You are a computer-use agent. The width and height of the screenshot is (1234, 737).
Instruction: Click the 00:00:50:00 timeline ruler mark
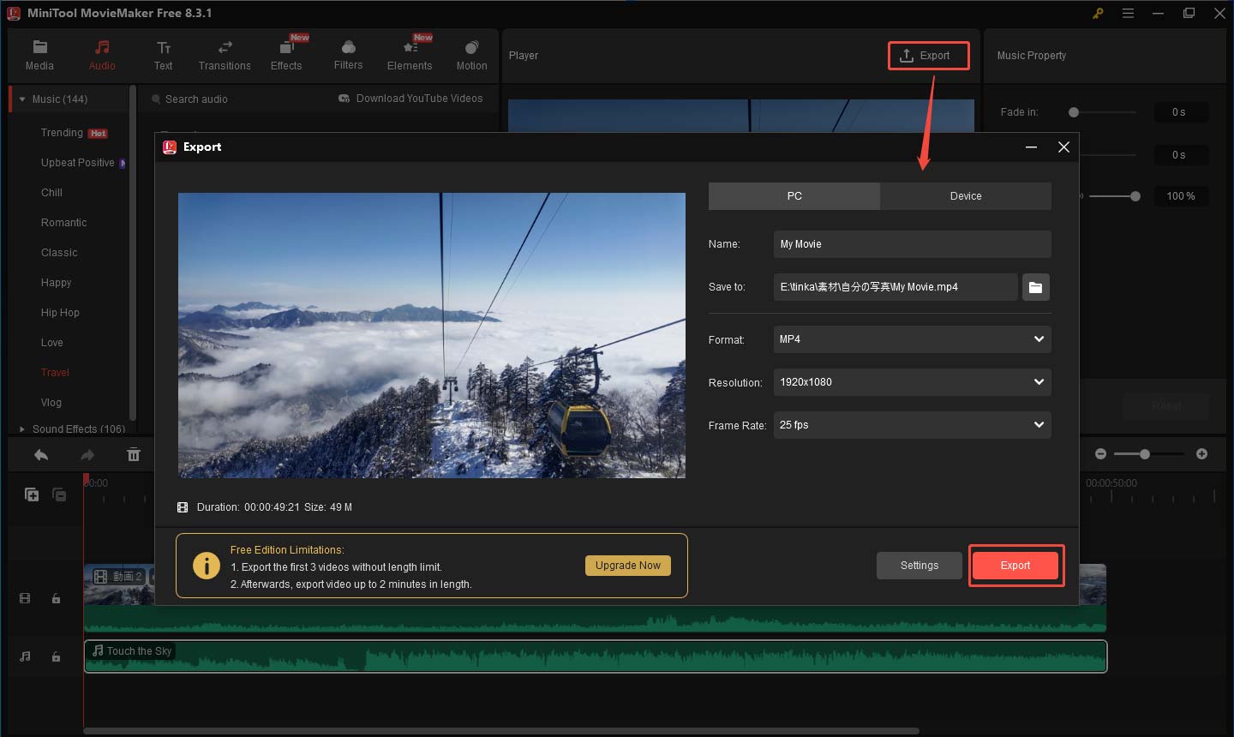coord(1111,483)
